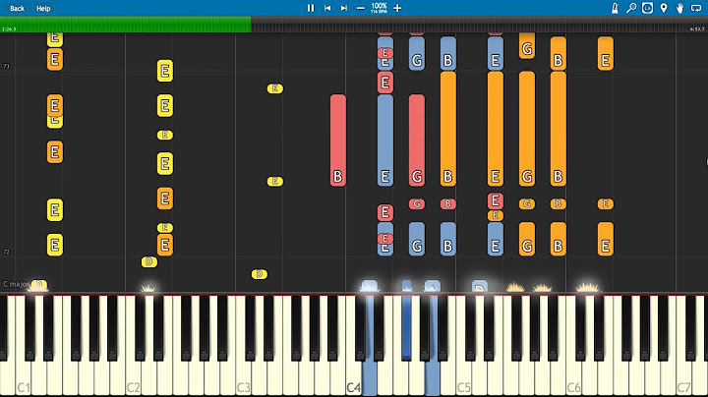The width and height of the screenshot is (708, 397).
Task: Click measure number 72 marker
Action: 6,252
